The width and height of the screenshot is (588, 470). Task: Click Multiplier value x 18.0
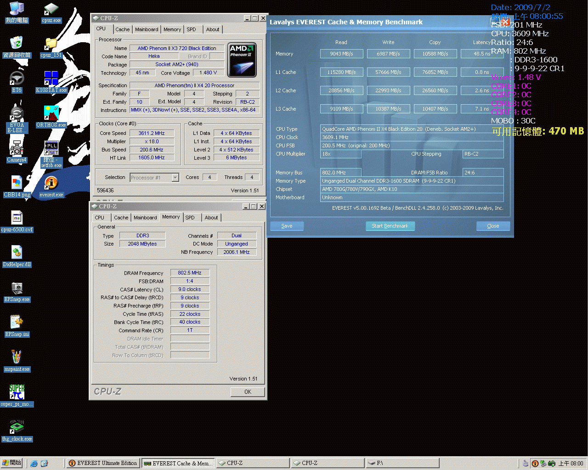coord(152,141)
